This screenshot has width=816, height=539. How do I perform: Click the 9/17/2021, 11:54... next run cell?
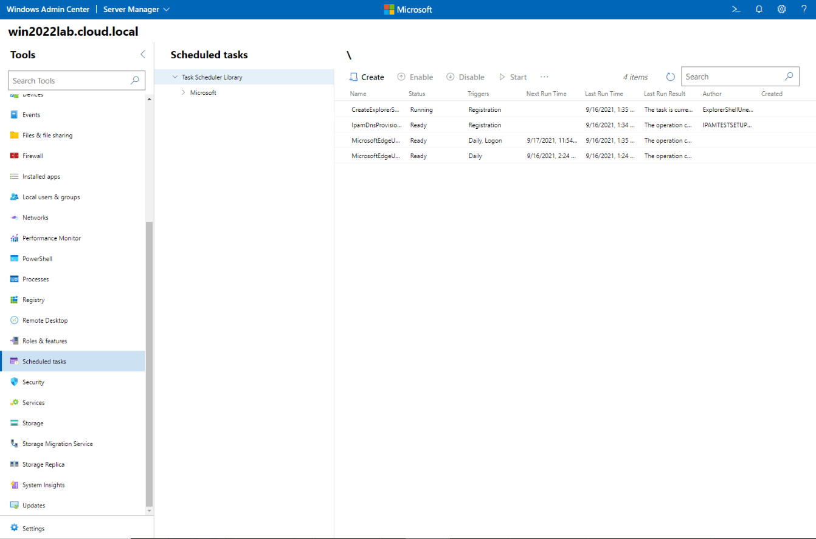tap(552, 140)
